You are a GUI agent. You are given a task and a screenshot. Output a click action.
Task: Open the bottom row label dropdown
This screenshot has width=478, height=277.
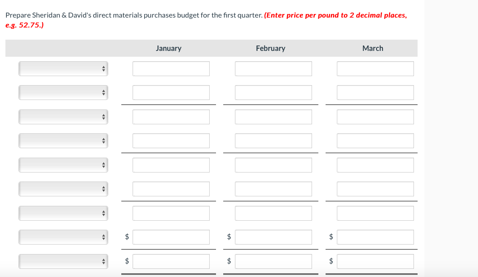tap(63, 261)
